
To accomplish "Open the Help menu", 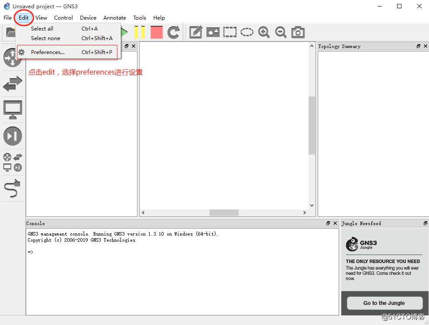I will coord(159,18).
